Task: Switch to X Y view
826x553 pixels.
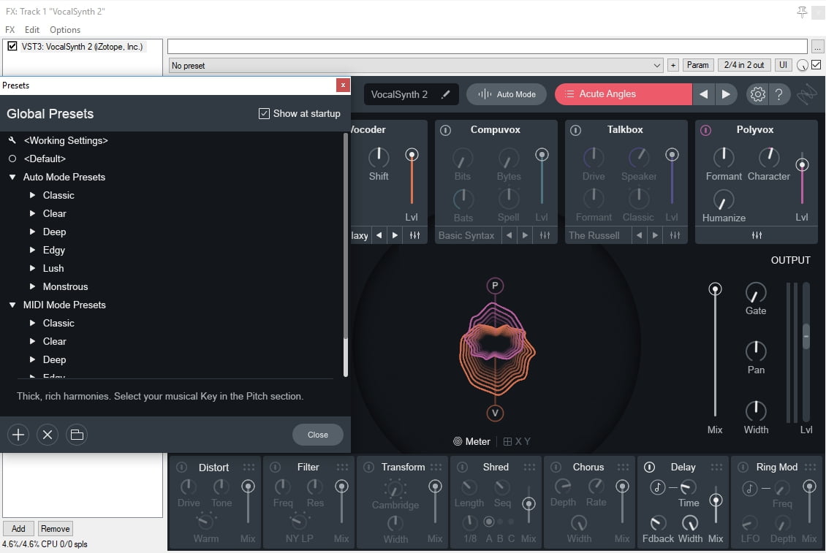Action: click(517, 441)
